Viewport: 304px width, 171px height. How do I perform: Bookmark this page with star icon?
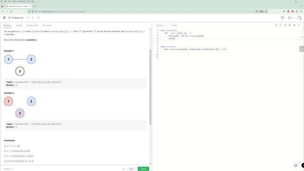click(266, 11)
